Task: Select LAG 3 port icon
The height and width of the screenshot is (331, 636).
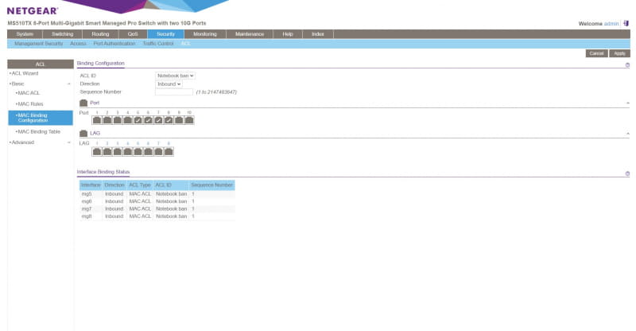Action: tap(117, 152)
